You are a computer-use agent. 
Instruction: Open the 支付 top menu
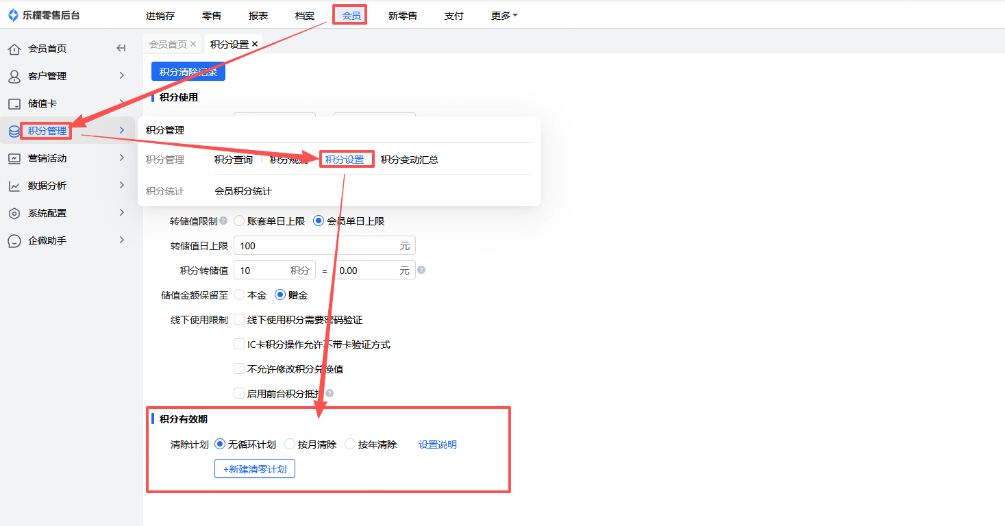(x=454, y=16)
